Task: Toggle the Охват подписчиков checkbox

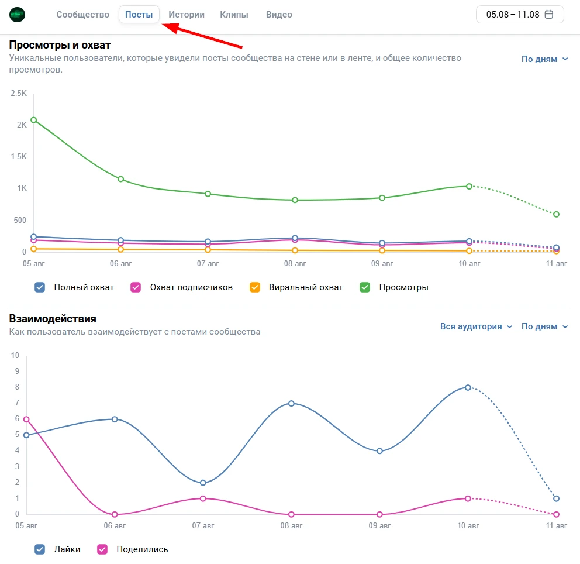Action: [136, 287]
